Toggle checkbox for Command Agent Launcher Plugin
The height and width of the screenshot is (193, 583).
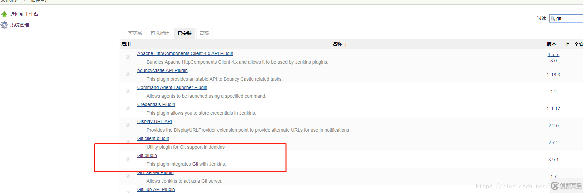click(128, 91)
